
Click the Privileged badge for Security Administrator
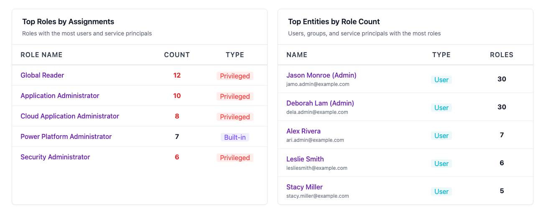pos(235,158)
